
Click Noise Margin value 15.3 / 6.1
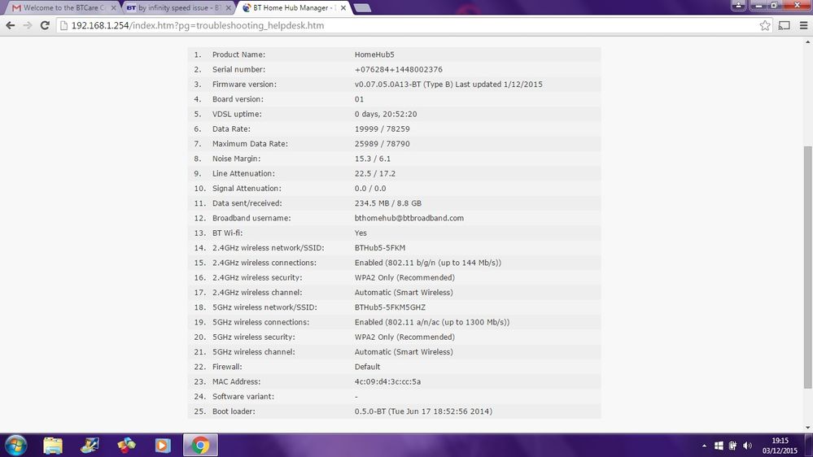[373, 159]
